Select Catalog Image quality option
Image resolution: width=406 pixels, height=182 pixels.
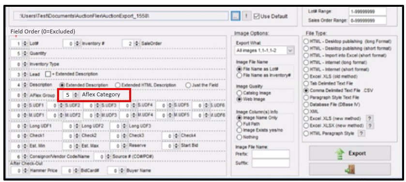click(x=239, y=93)
